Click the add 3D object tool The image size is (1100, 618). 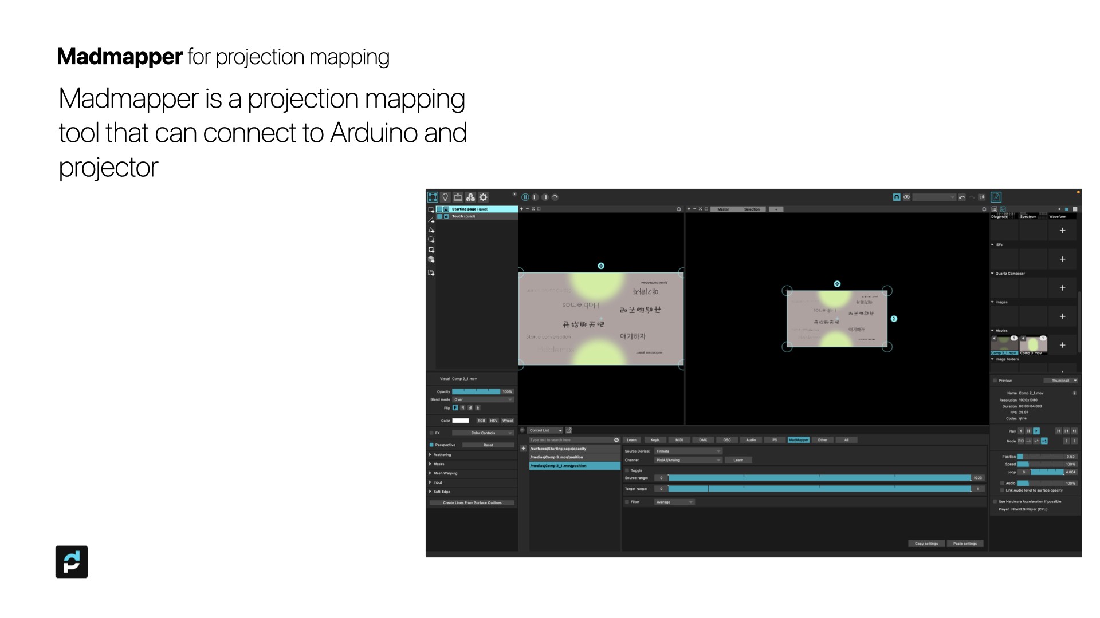click(x=431, y=260)
